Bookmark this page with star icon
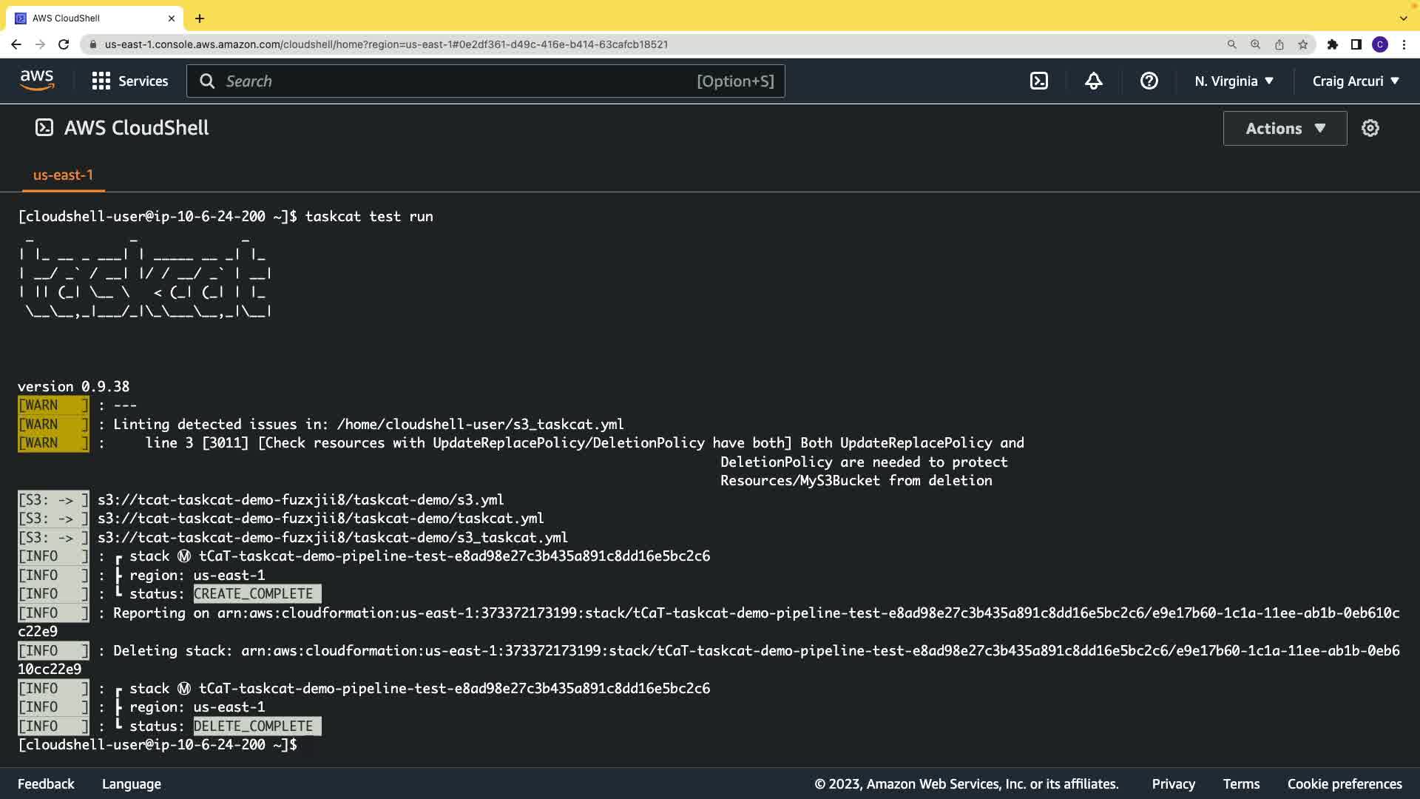Image resolution: width=1420 pixels, height=799 pixels. (1303, 44)
